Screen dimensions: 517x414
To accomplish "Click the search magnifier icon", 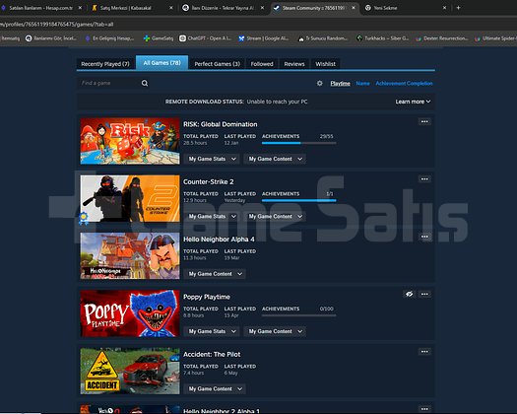I will [145, 83].
